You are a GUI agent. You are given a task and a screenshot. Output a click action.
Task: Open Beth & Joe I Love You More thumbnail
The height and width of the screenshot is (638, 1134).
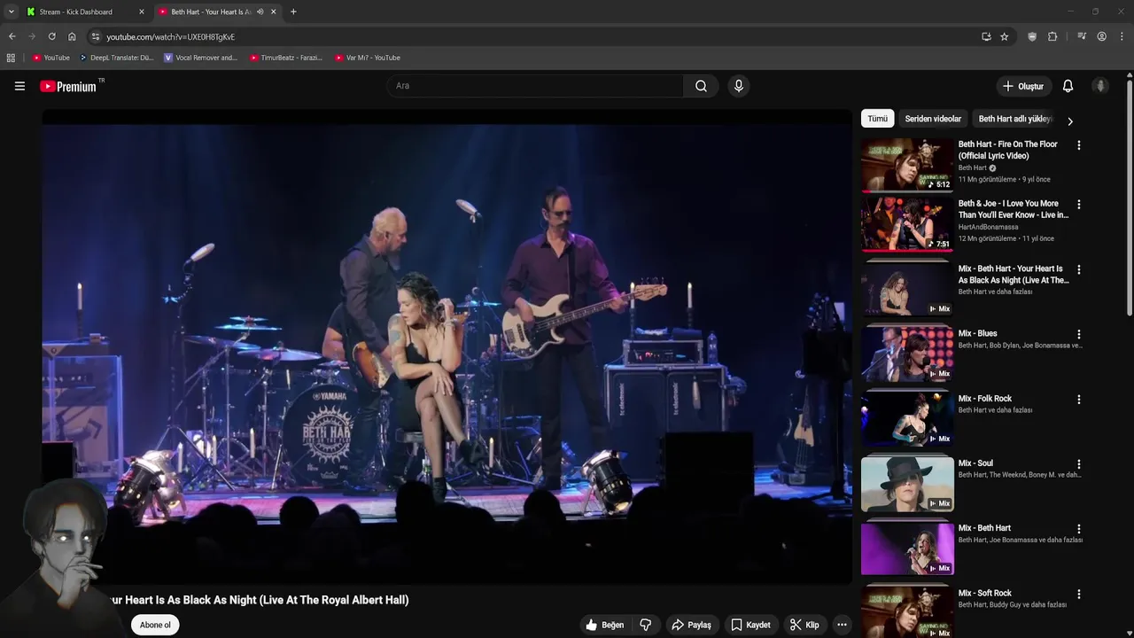(x=907, y=224)
